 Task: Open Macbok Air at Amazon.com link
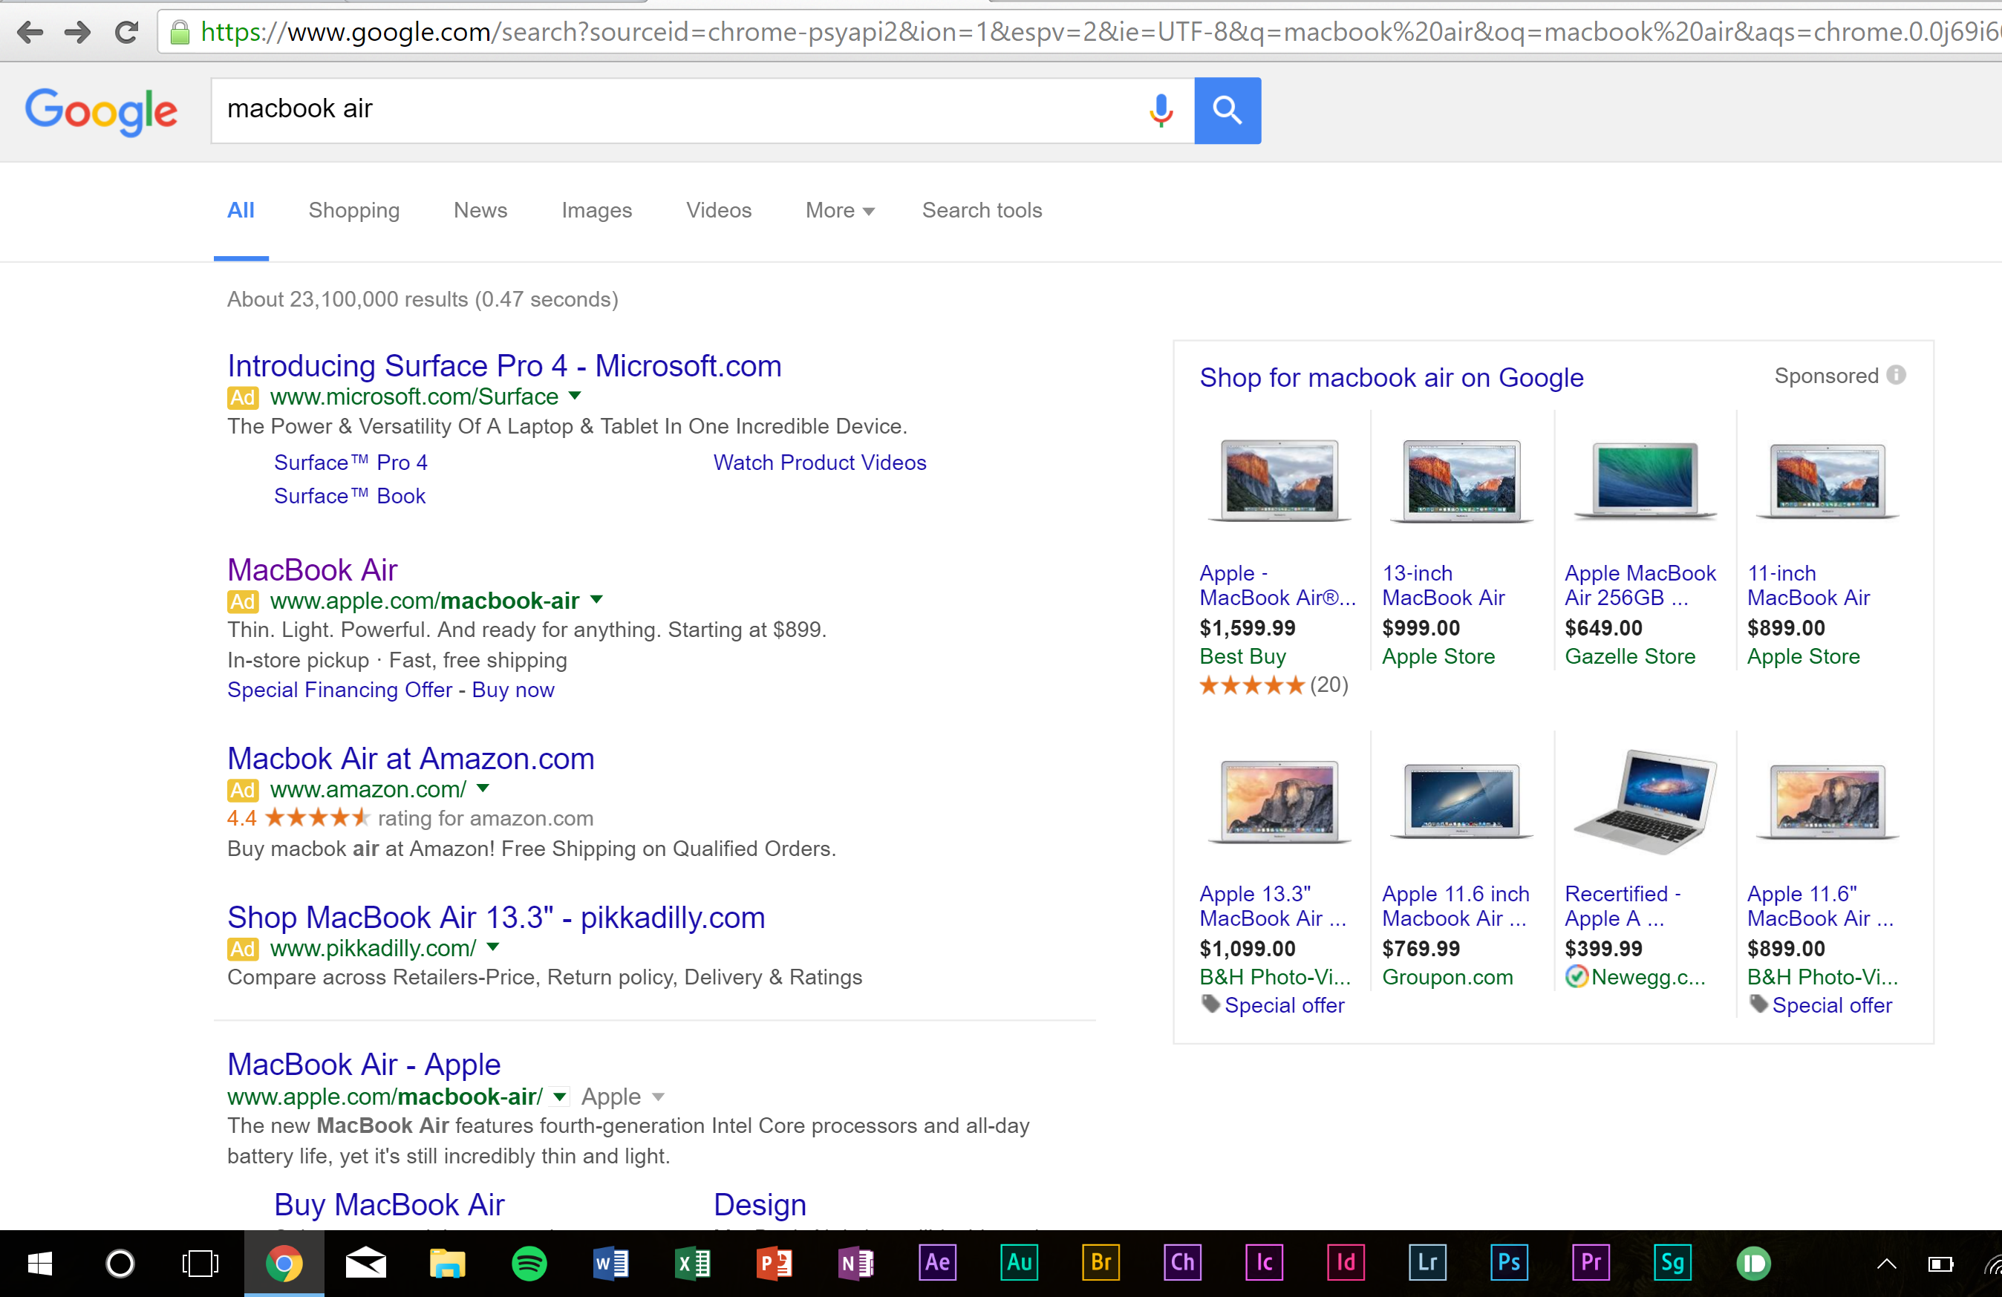pos(411,759)
